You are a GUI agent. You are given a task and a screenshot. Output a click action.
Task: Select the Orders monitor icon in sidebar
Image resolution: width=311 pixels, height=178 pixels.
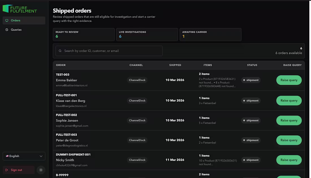point(6,20)
